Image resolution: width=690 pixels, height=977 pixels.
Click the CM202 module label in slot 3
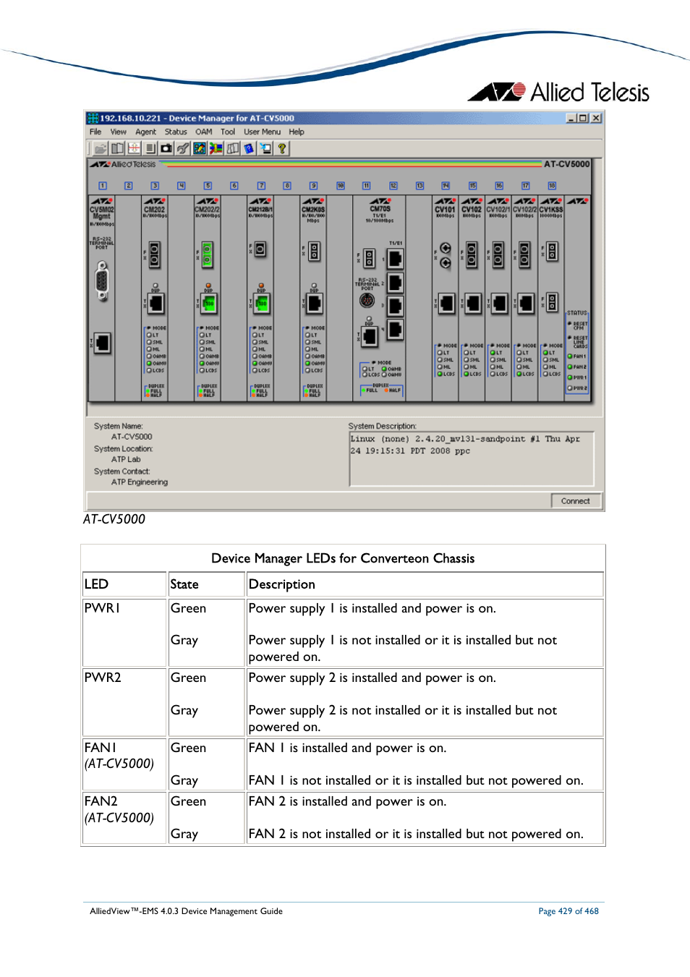pos(155,210)
